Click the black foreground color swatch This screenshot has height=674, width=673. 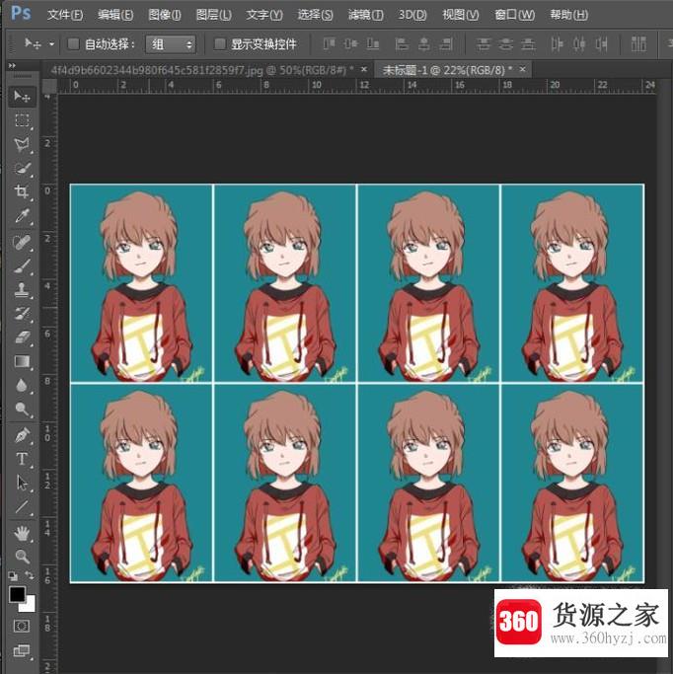[17, 594]
